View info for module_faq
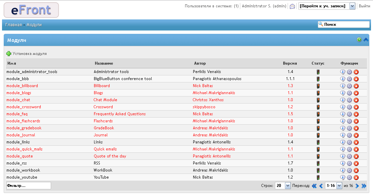Screen dimensions: 373x195 (x=342, y=114)
